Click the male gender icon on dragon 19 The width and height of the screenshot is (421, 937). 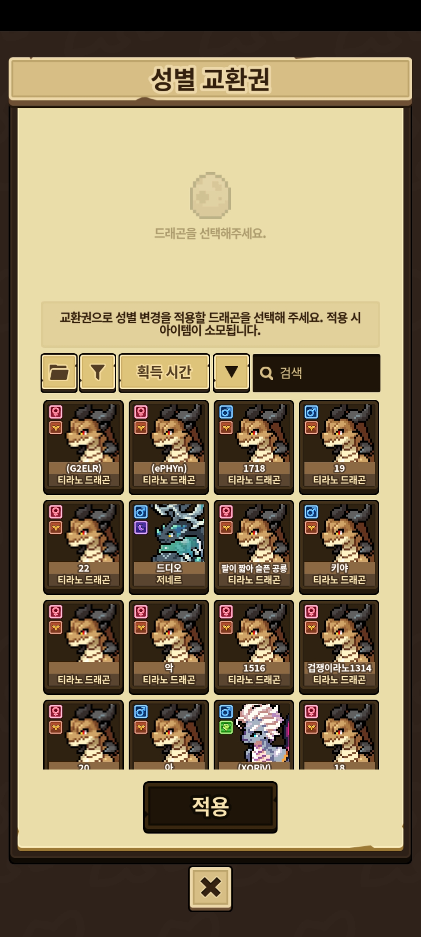pyautogui.click(x=311, y=412)
